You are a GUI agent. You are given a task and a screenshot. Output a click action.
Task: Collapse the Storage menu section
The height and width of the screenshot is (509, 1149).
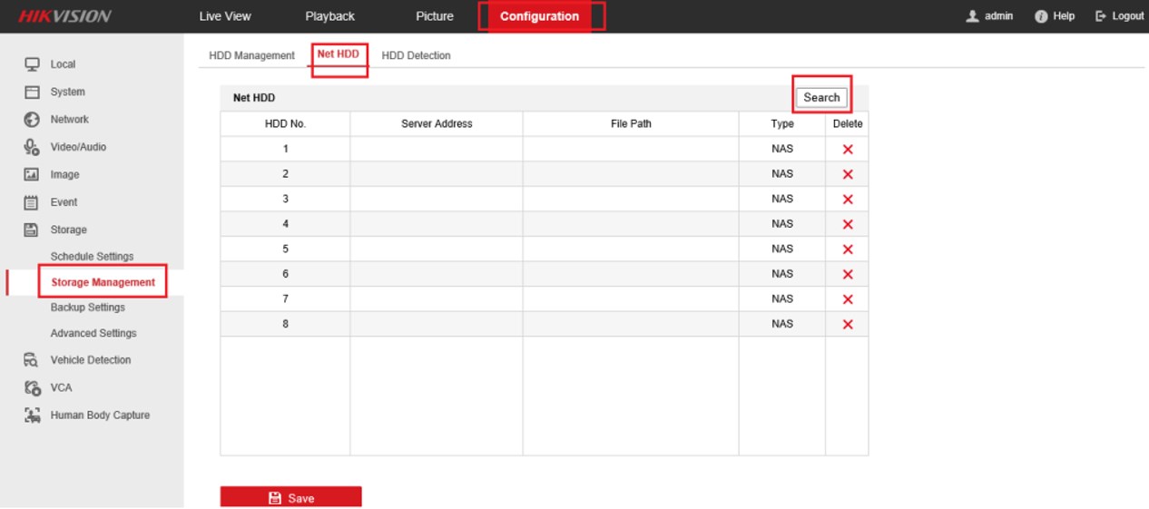(x=68, y=230)
